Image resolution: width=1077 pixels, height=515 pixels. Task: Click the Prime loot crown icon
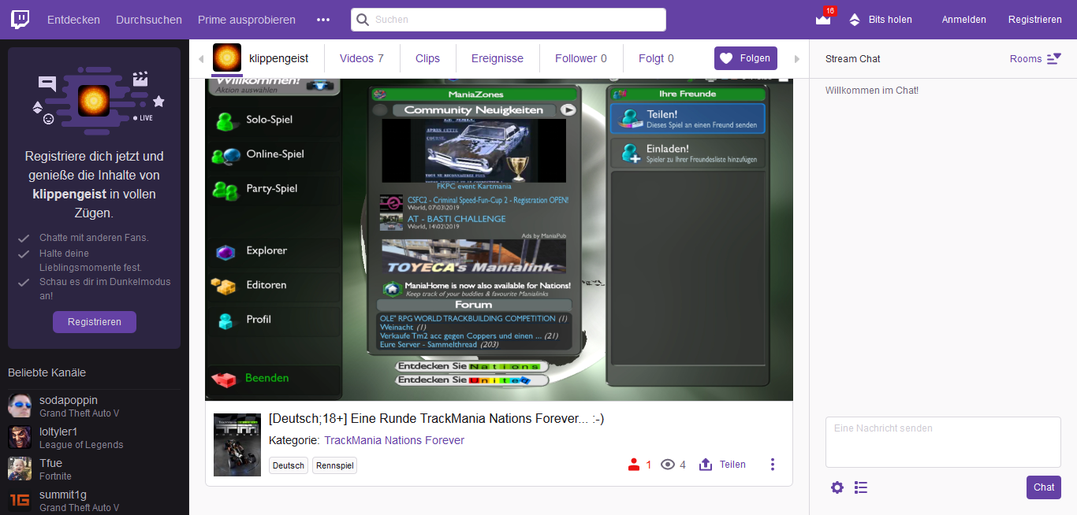point(823,20)
